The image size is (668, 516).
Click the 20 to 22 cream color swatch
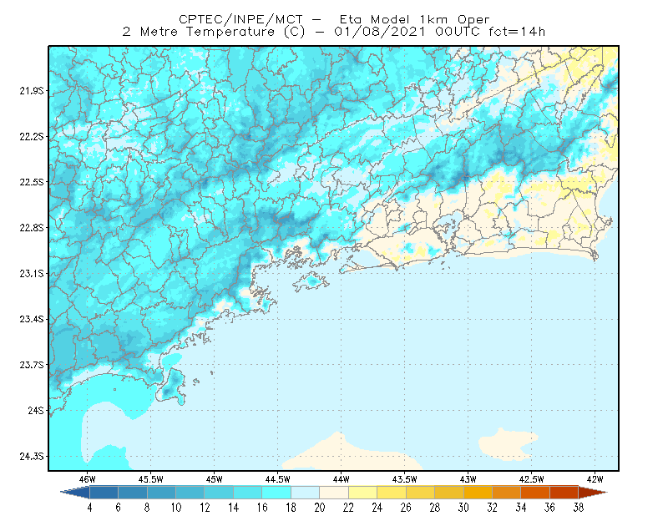[334, 493]
